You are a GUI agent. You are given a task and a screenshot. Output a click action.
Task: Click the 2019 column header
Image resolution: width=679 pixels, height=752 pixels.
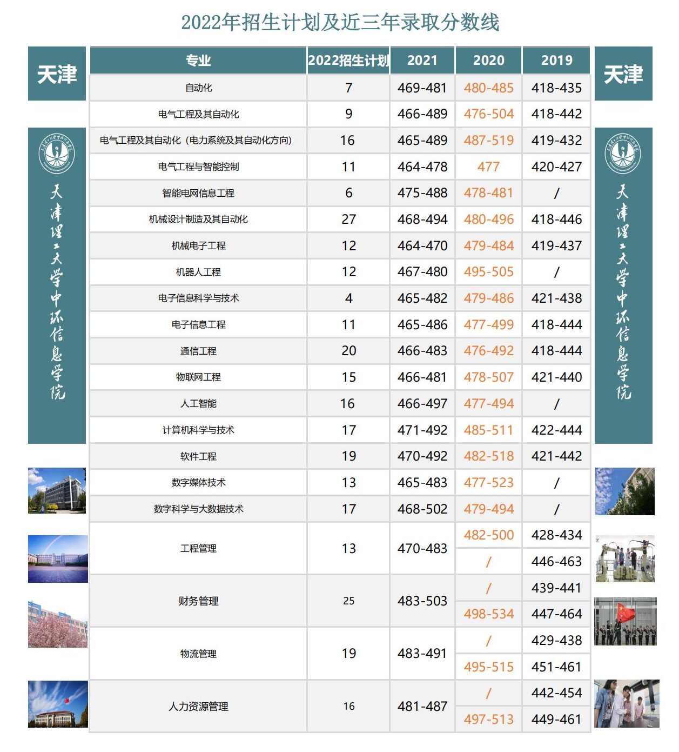[x=556, y=61]
